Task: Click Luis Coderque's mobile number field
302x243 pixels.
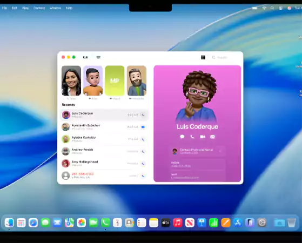Action: pos(197,164)
